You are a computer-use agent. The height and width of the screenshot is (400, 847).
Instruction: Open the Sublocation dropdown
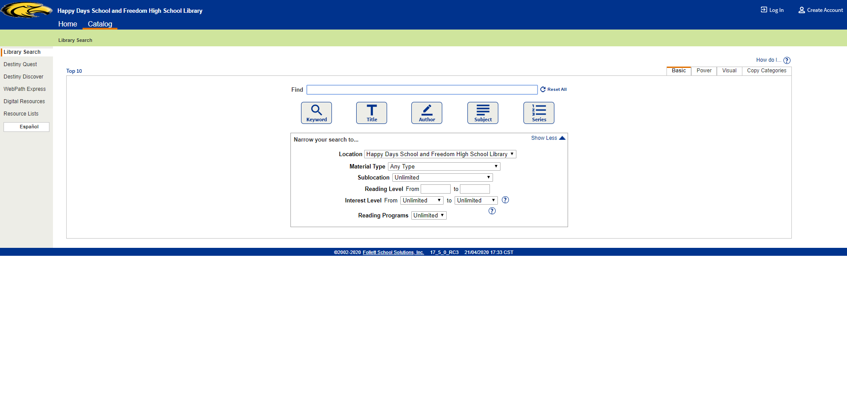442,178
